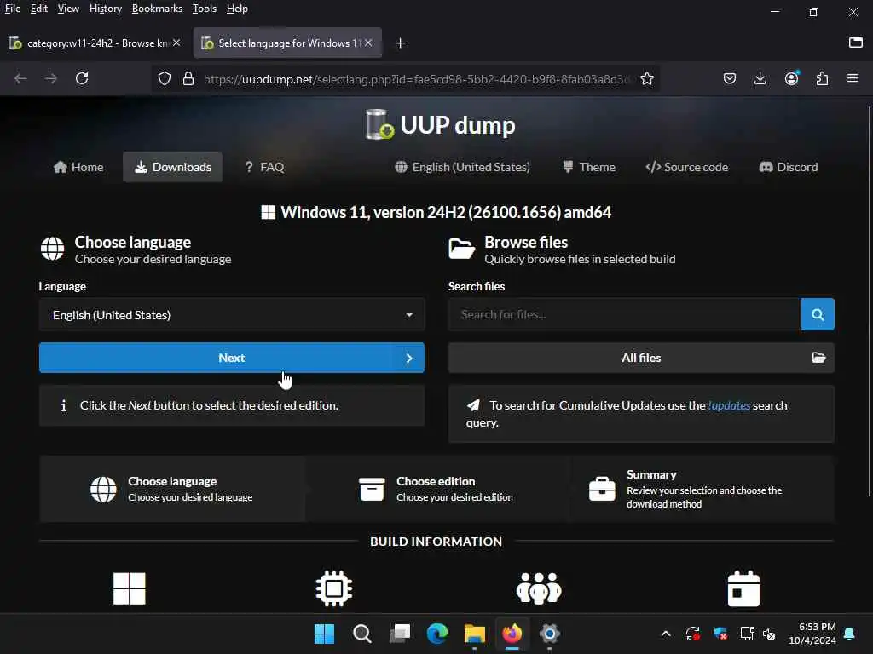This screenshot has width=873, height=654.
Task: Click the Windows Start button
Action: [x=324, y=634]
